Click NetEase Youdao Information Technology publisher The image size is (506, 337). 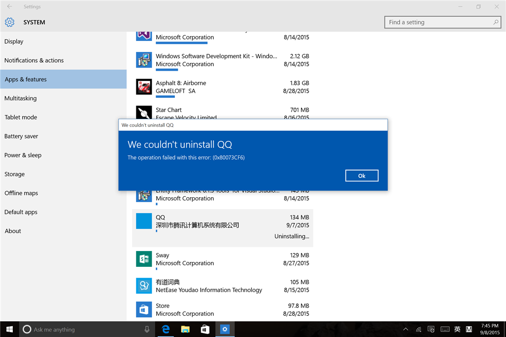click(209, 290)
